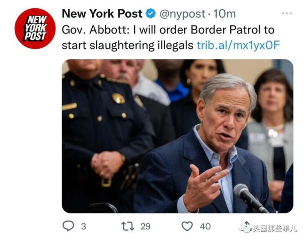View the reply count 3

coord(83,226)
